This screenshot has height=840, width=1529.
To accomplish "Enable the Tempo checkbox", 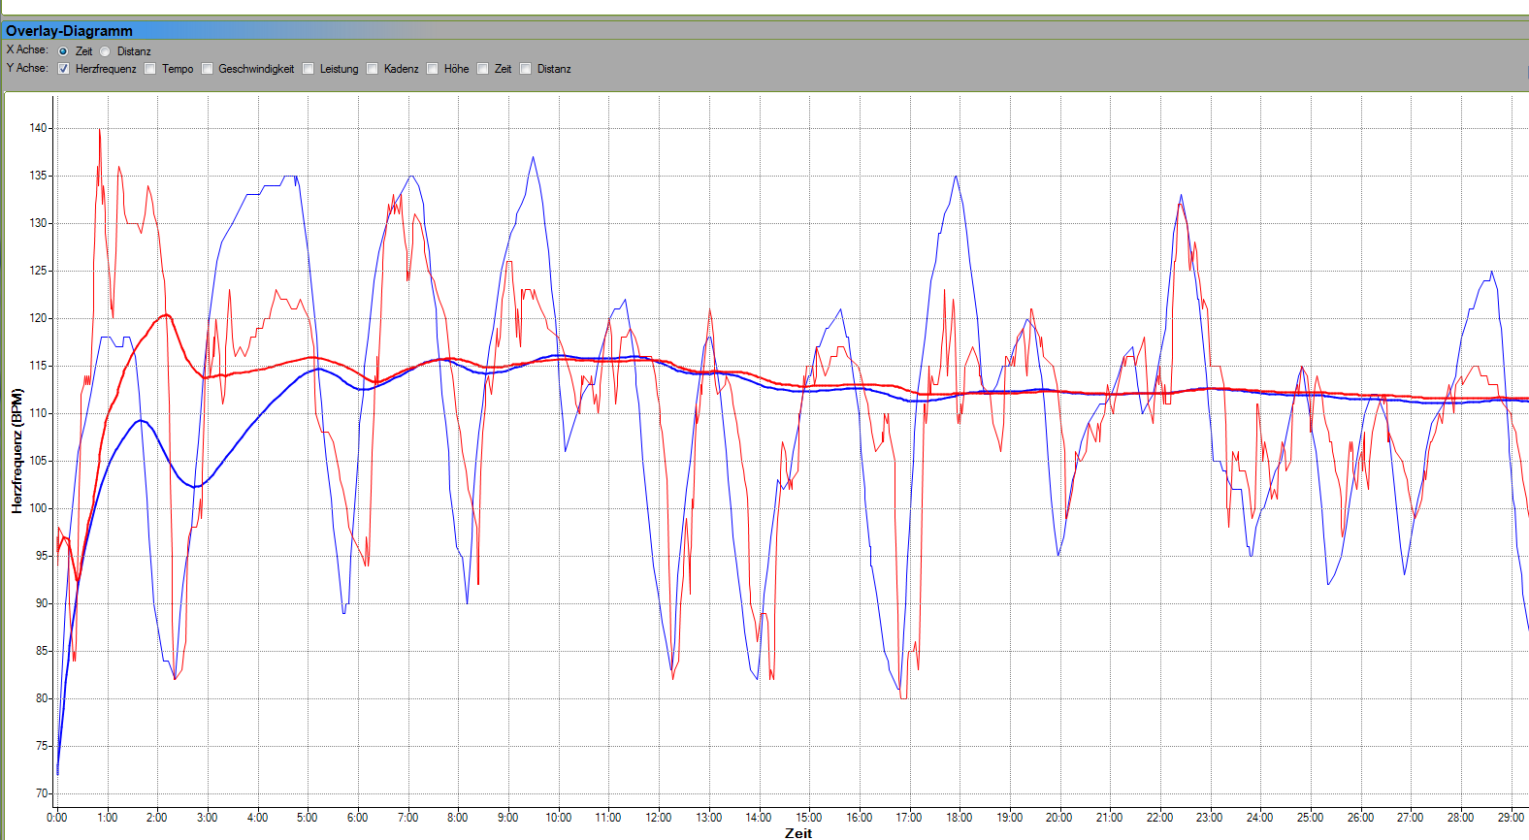I will [150, 69].
